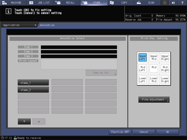
Task: Click the Print Layout preview box
Action: [79, 64]
